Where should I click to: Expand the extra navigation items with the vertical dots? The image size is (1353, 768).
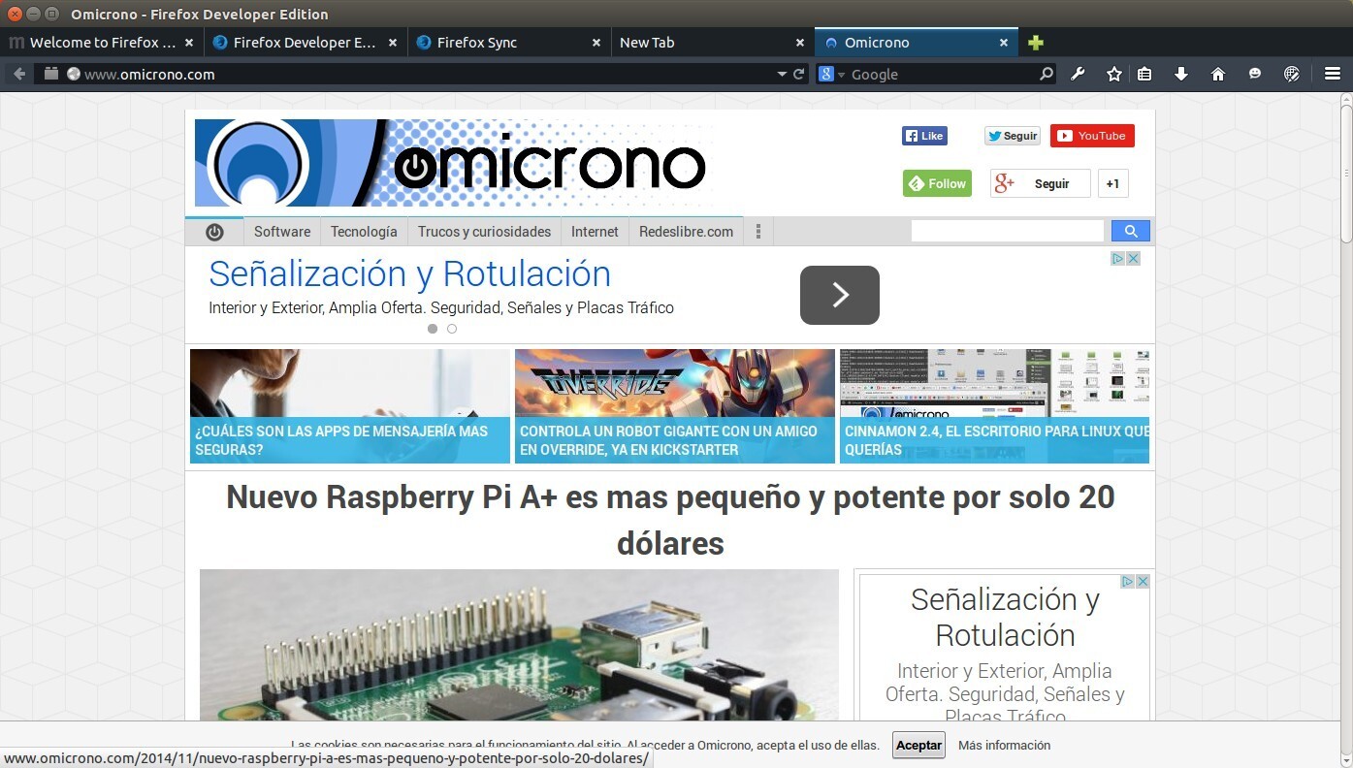coord(757,231)
